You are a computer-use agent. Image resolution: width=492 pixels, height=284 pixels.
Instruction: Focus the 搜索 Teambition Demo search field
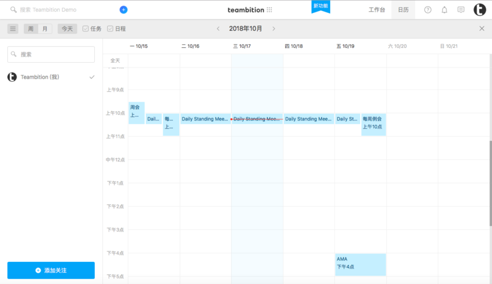(49, 10)
